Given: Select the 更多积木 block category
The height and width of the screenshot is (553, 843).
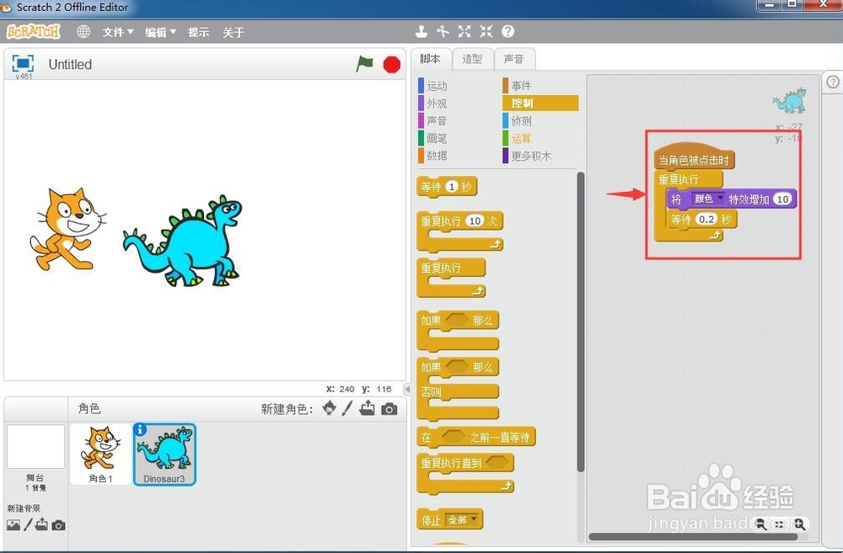Looking at the screenshot, I should tap(528, 156).
